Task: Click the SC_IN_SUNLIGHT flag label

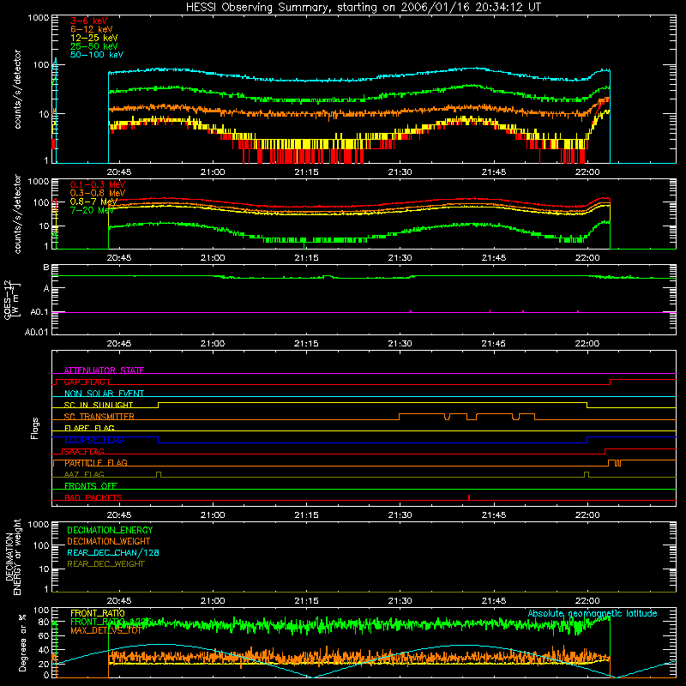Action: coord(99,405)
